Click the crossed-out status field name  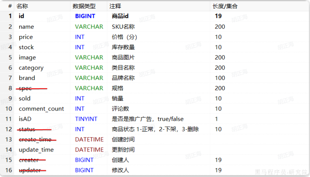[x=27, y=129]
